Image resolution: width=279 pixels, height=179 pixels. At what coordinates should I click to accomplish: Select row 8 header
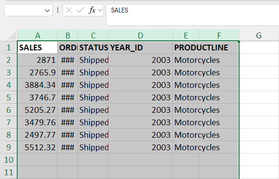click(9, 135)
